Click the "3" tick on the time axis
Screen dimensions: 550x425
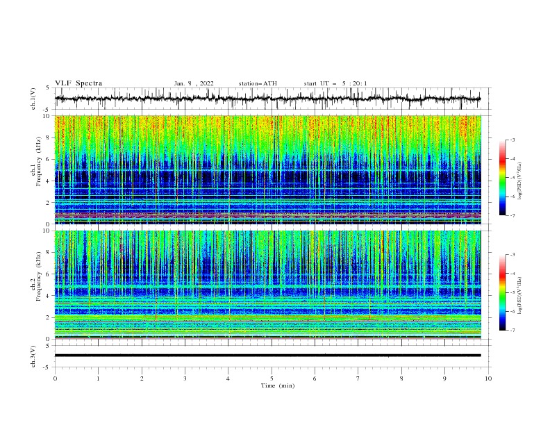click(185, 378)
